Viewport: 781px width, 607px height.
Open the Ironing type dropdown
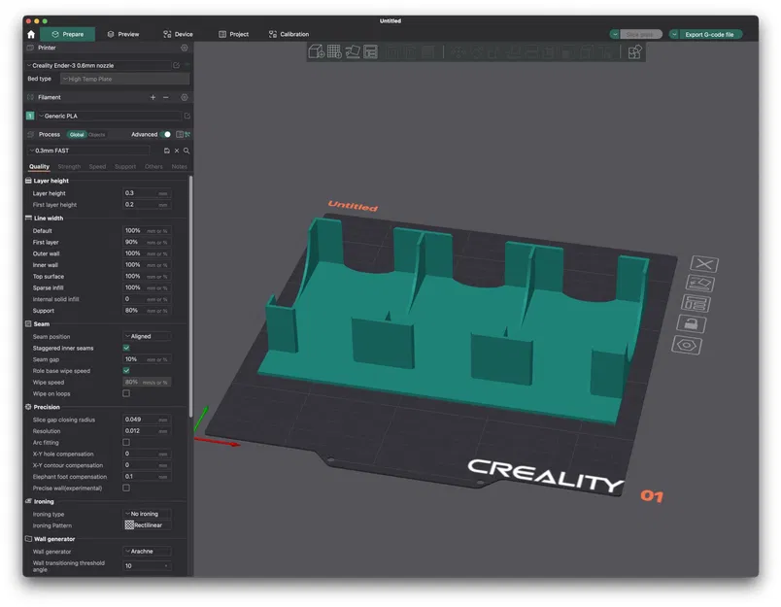point(147,514)
